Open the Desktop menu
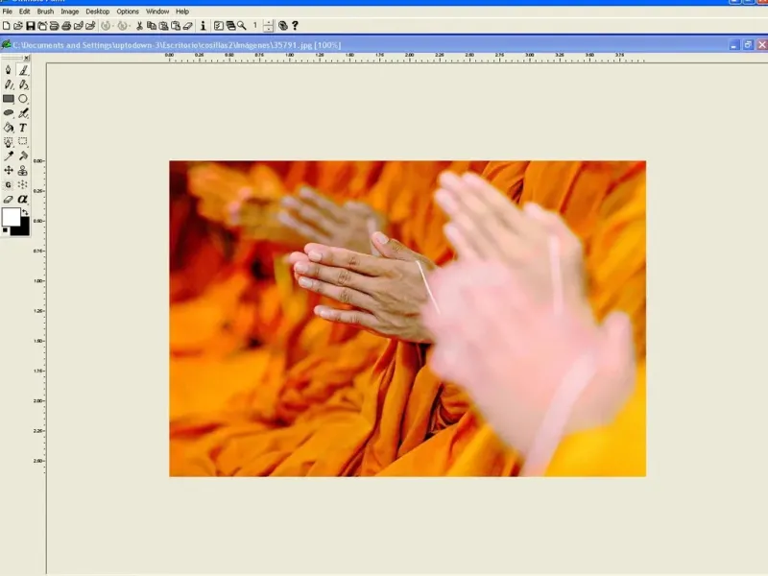Screen dimensions: 768x576 pyautogui.click(x=98, y=12)
